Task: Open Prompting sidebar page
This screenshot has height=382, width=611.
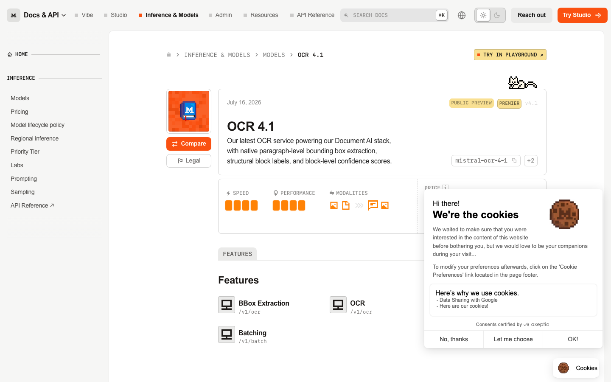Action: tap(24, 179)
